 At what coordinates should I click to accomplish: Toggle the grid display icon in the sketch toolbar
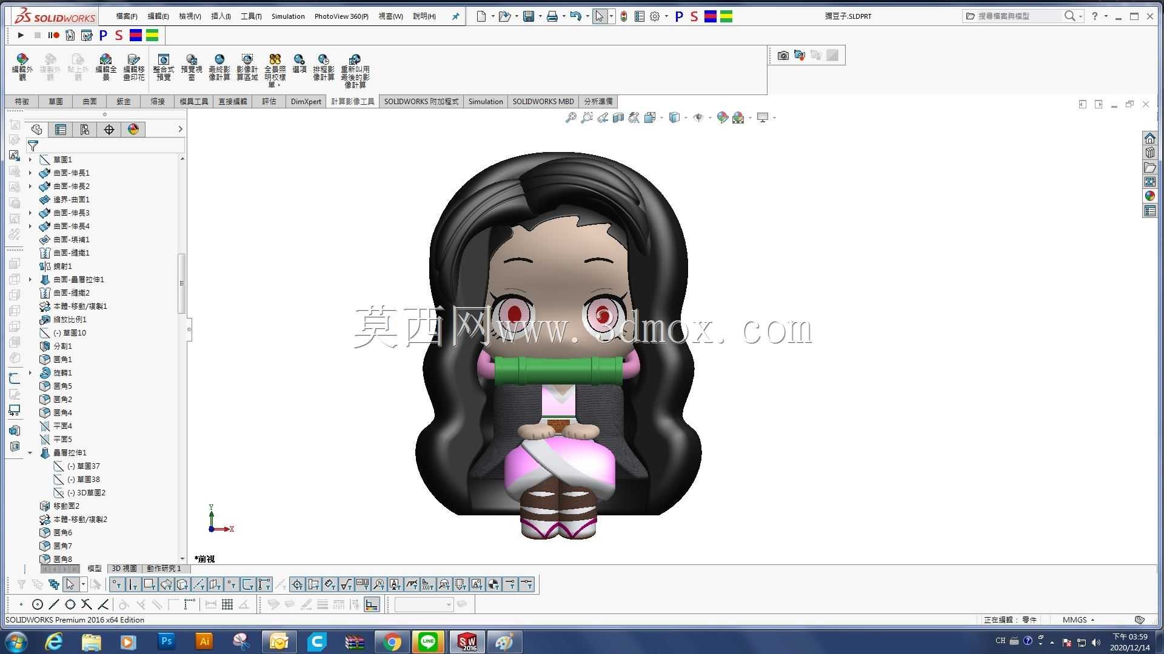pos(227,604)
